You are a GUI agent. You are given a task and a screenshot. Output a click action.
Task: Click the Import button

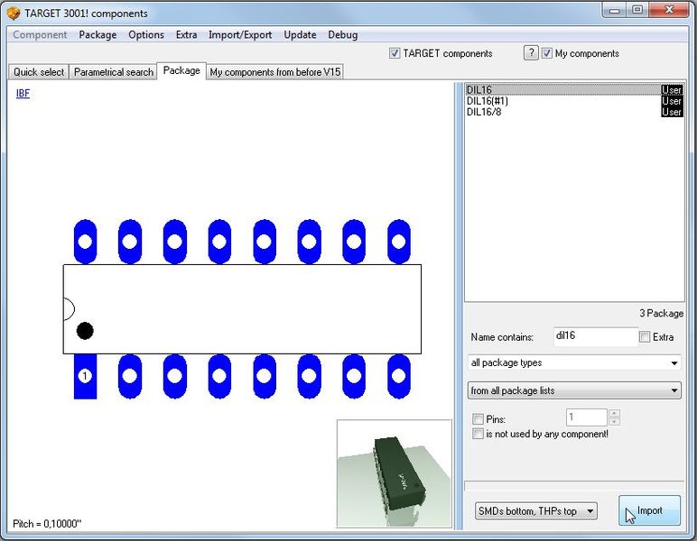tap(649, 511)
